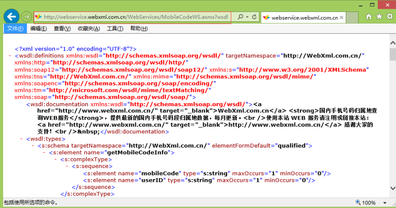Screen dimensions: 396x208
Task: Open Favorites star icon
Action: [379, 16]
